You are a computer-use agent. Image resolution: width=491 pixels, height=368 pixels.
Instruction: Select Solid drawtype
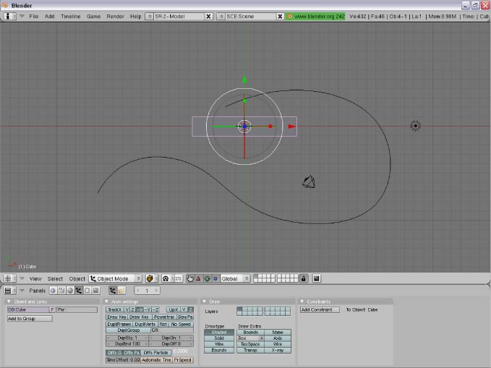[x=219, y=338]
